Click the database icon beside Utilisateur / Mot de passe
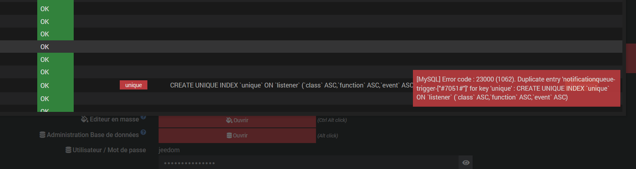Screen dimensions: 636x169 tap(68, 150)
